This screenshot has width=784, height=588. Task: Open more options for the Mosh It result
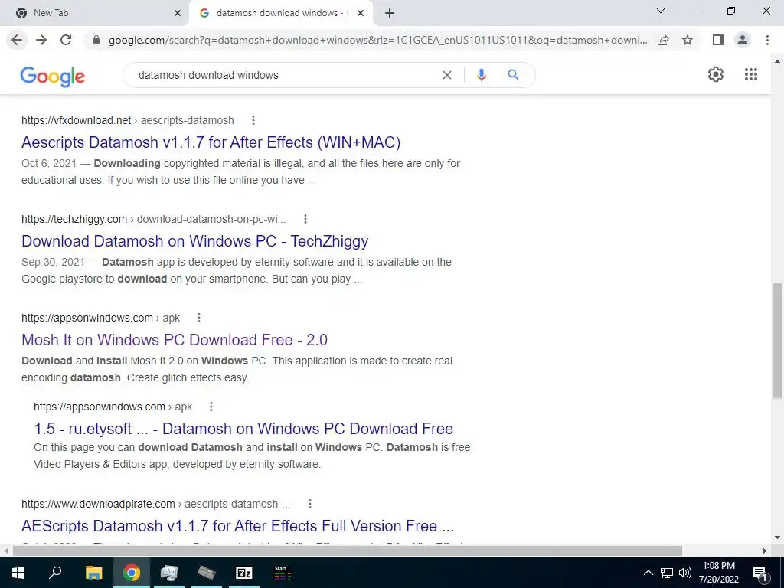tap(199, 318)
